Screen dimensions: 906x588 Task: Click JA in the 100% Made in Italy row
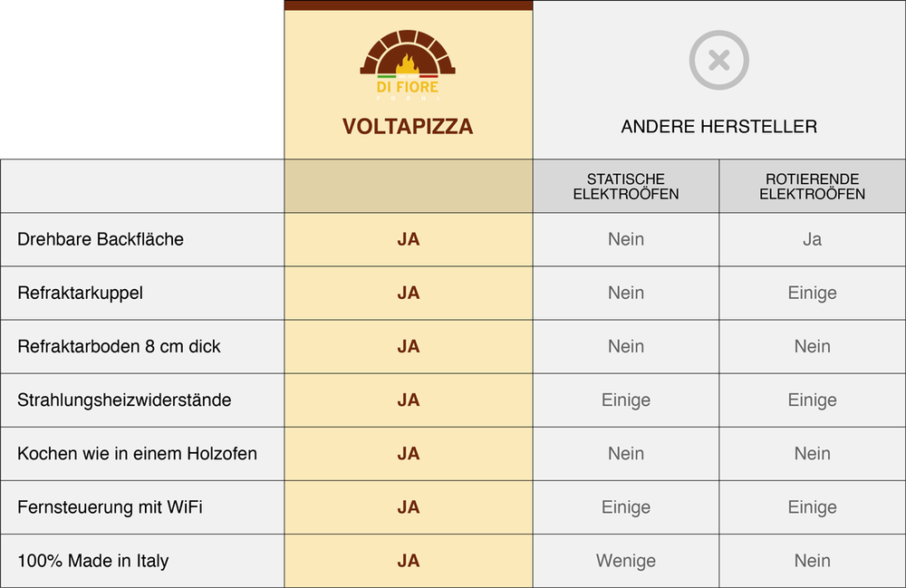coord(408,561)
